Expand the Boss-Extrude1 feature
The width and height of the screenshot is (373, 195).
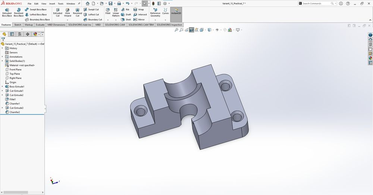pyautogui.click(x=2, y=87)
